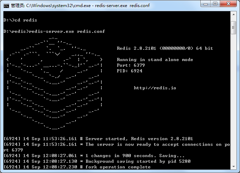Click the 'PID: 6924' line

[130, 71]
